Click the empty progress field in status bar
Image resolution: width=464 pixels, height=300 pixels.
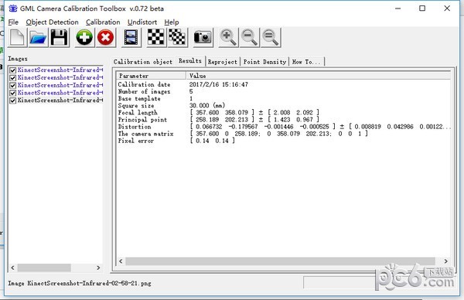(x=339, y=282)
